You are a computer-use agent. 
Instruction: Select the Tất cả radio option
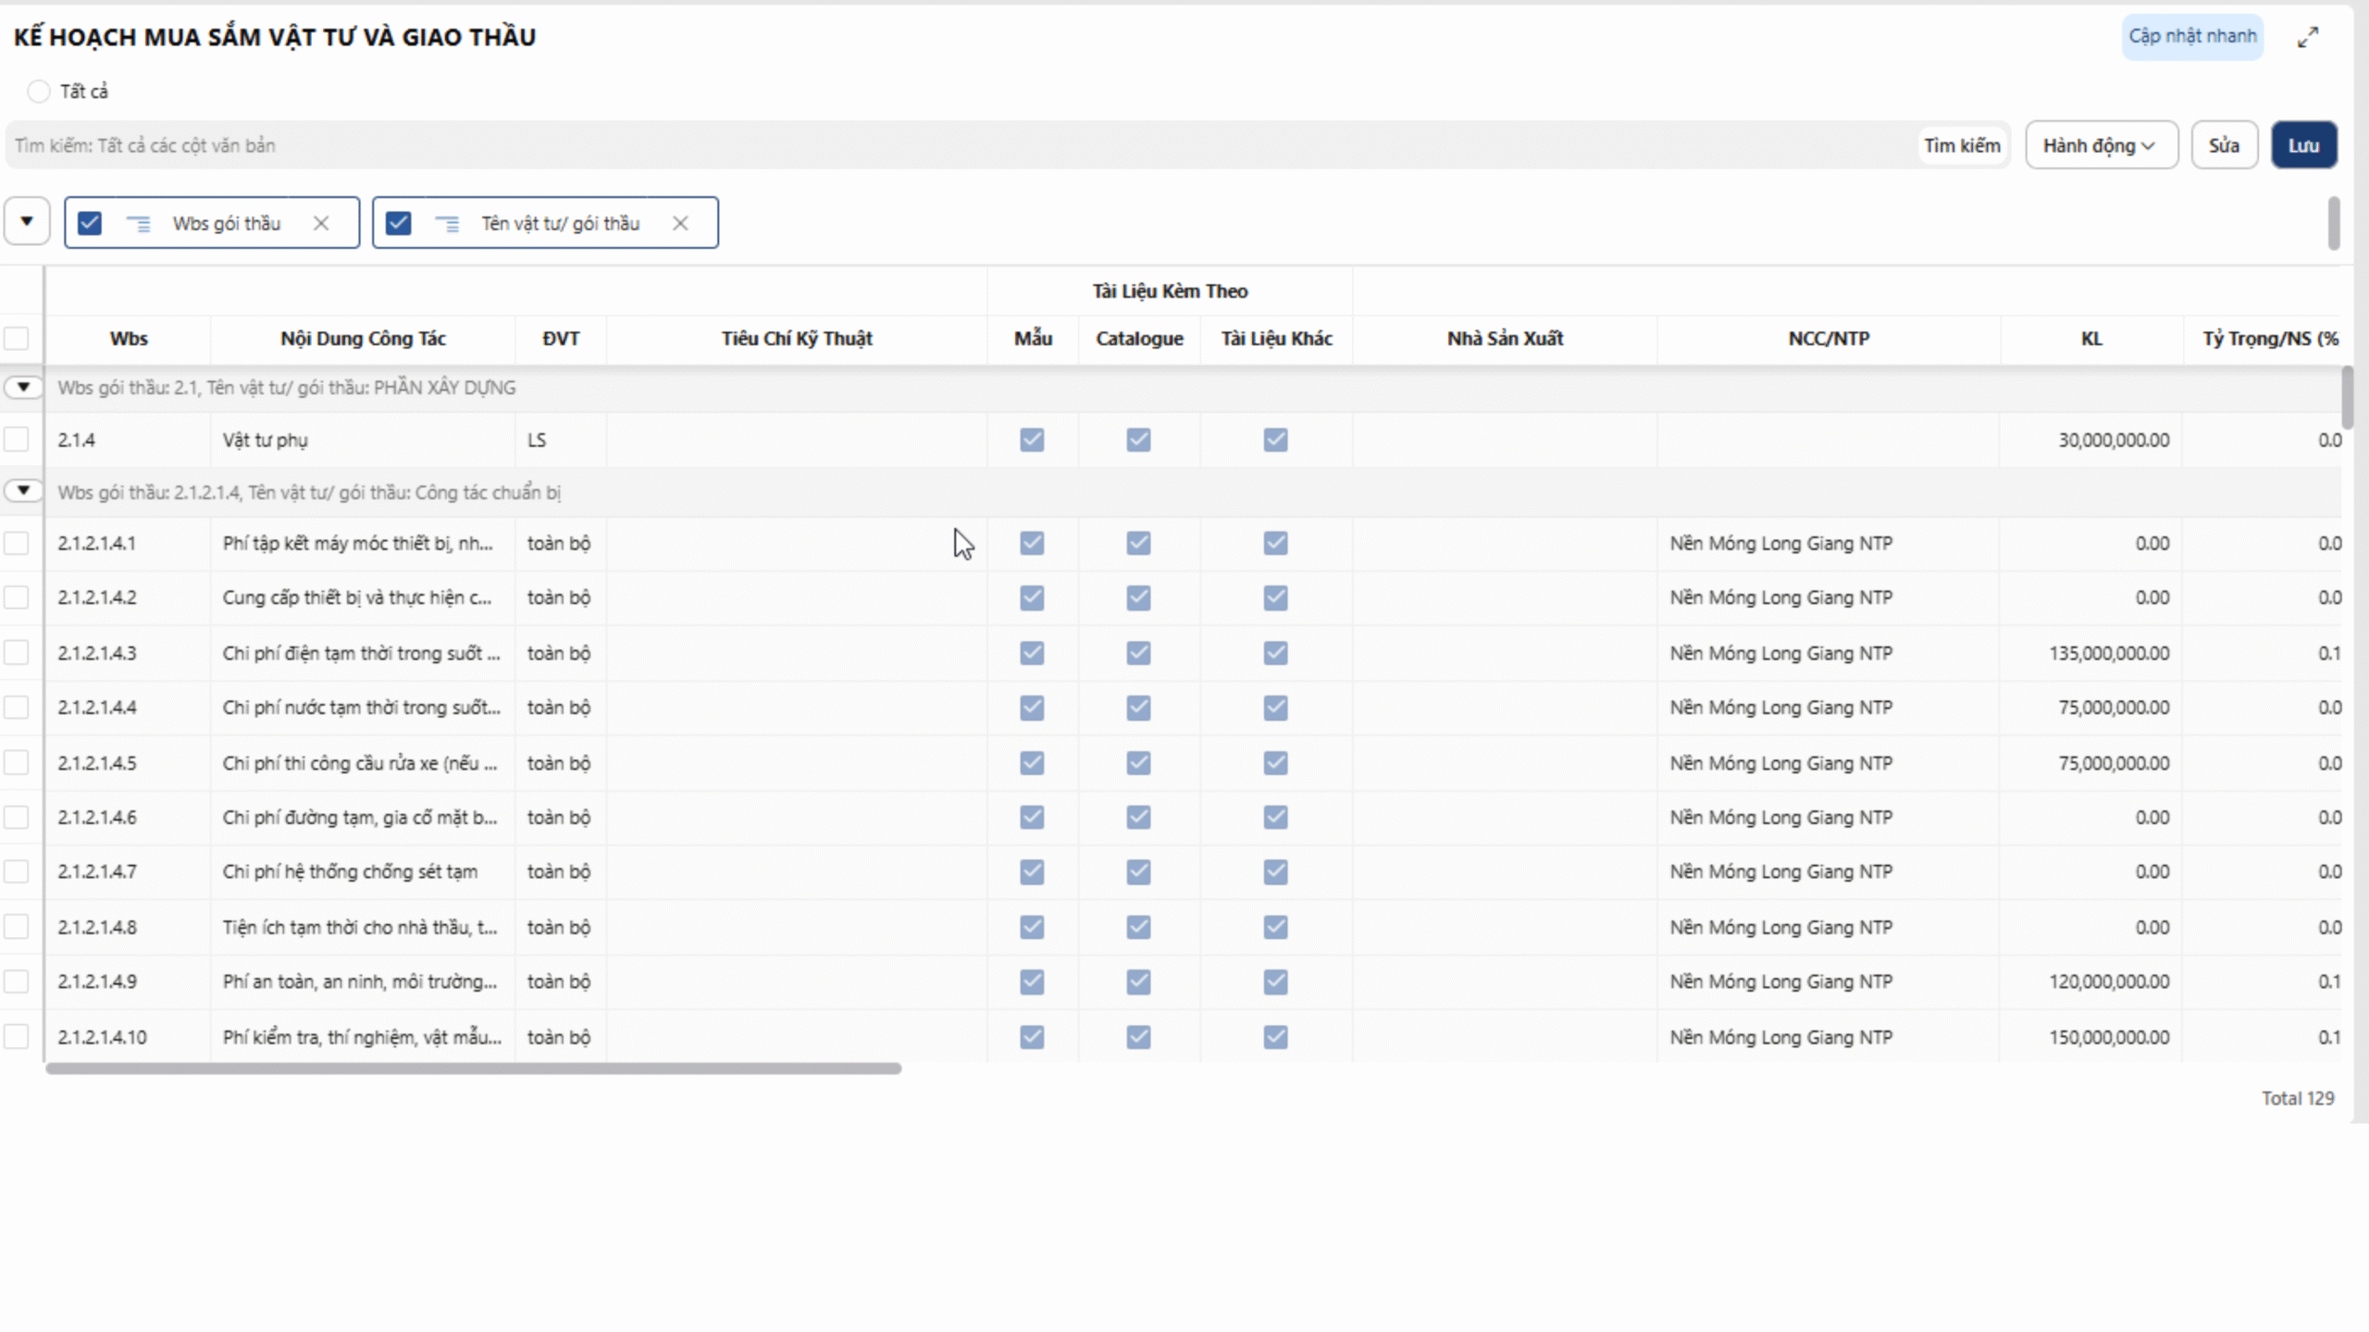(38, 91)
